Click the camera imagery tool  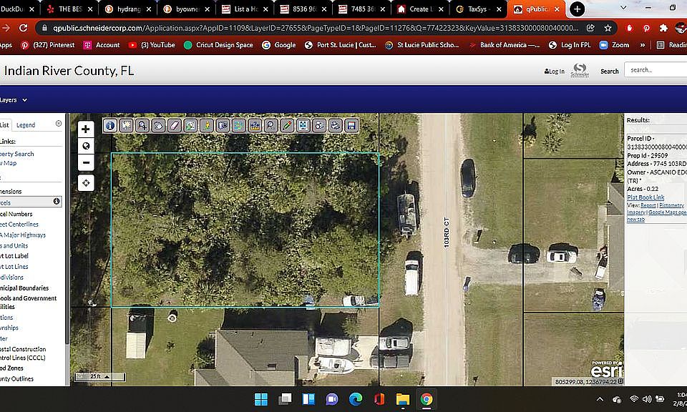223,126
